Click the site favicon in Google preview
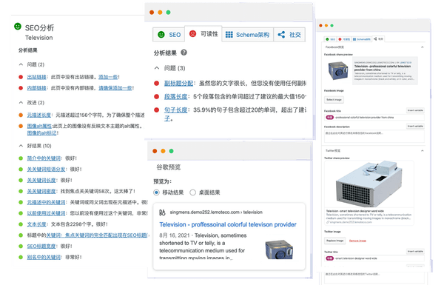 [x=162, y=212]
